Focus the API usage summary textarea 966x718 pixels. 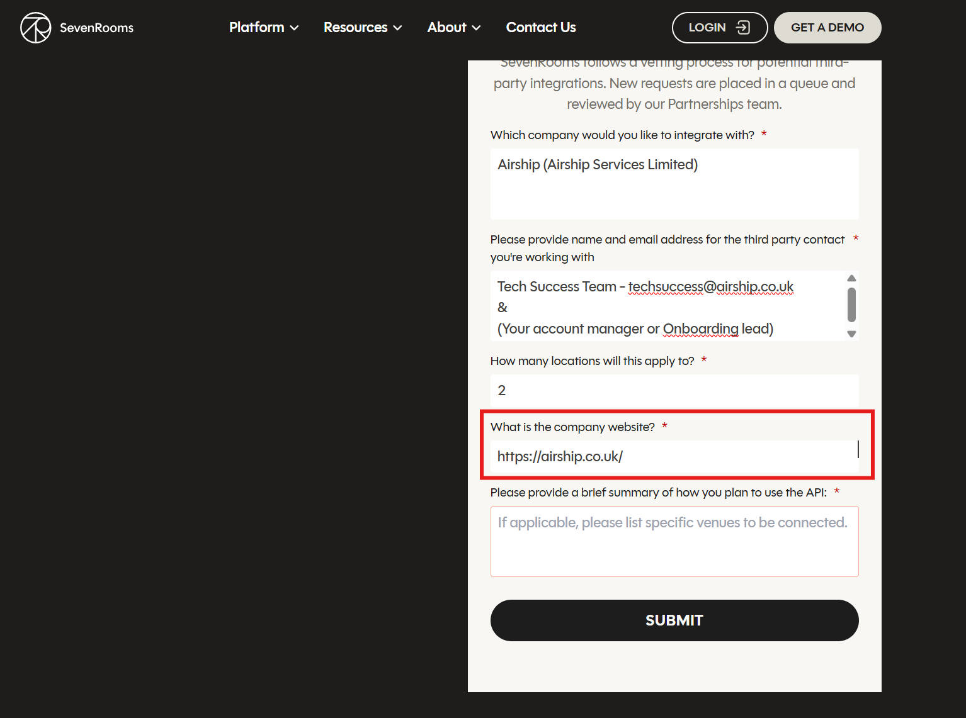(x=674, y=541)
